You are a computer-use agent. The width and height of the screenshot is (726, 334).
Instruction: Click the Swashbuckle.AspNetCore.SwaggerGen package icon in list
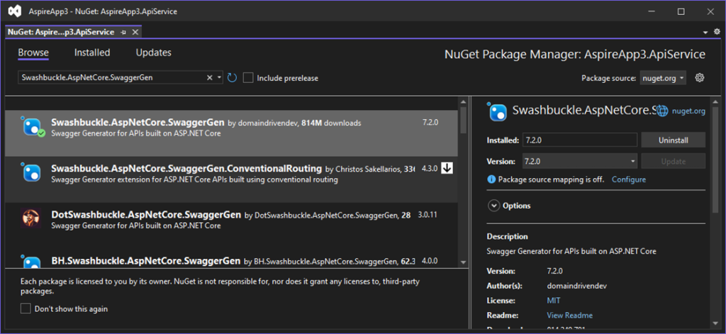(x=33, y=127)
